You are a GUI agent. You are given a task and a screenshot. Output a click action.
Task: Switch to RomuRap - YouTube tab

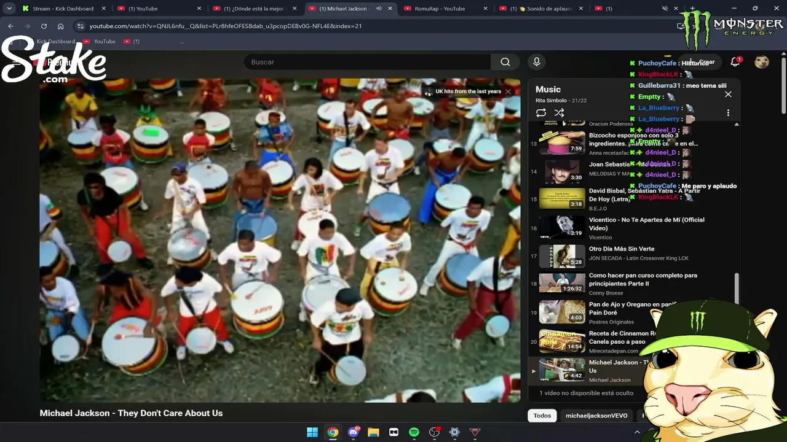(x=445, y=9)
